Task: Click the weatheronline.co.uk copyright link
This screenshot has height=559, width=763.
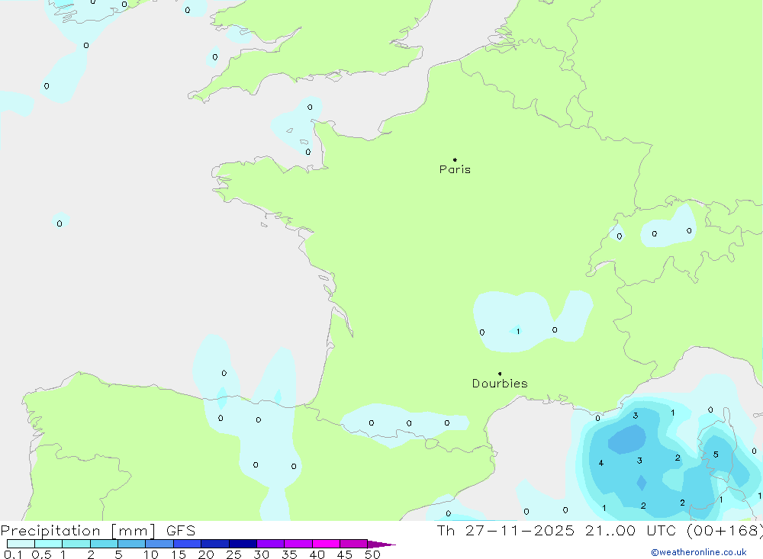Action: point(699,552)
